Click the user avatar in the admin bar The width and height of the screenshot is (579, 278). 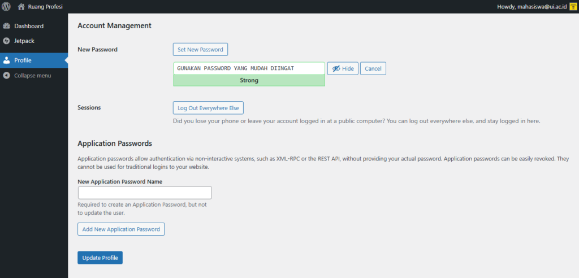[573, 7]
